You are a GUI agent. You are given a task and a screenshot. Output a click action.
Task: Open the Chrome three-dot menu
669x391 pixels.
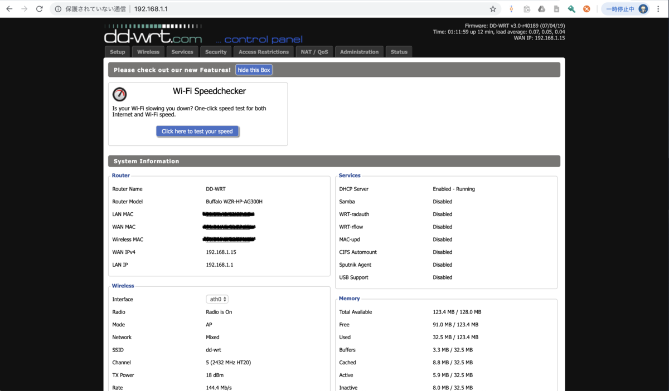point(658,9)
